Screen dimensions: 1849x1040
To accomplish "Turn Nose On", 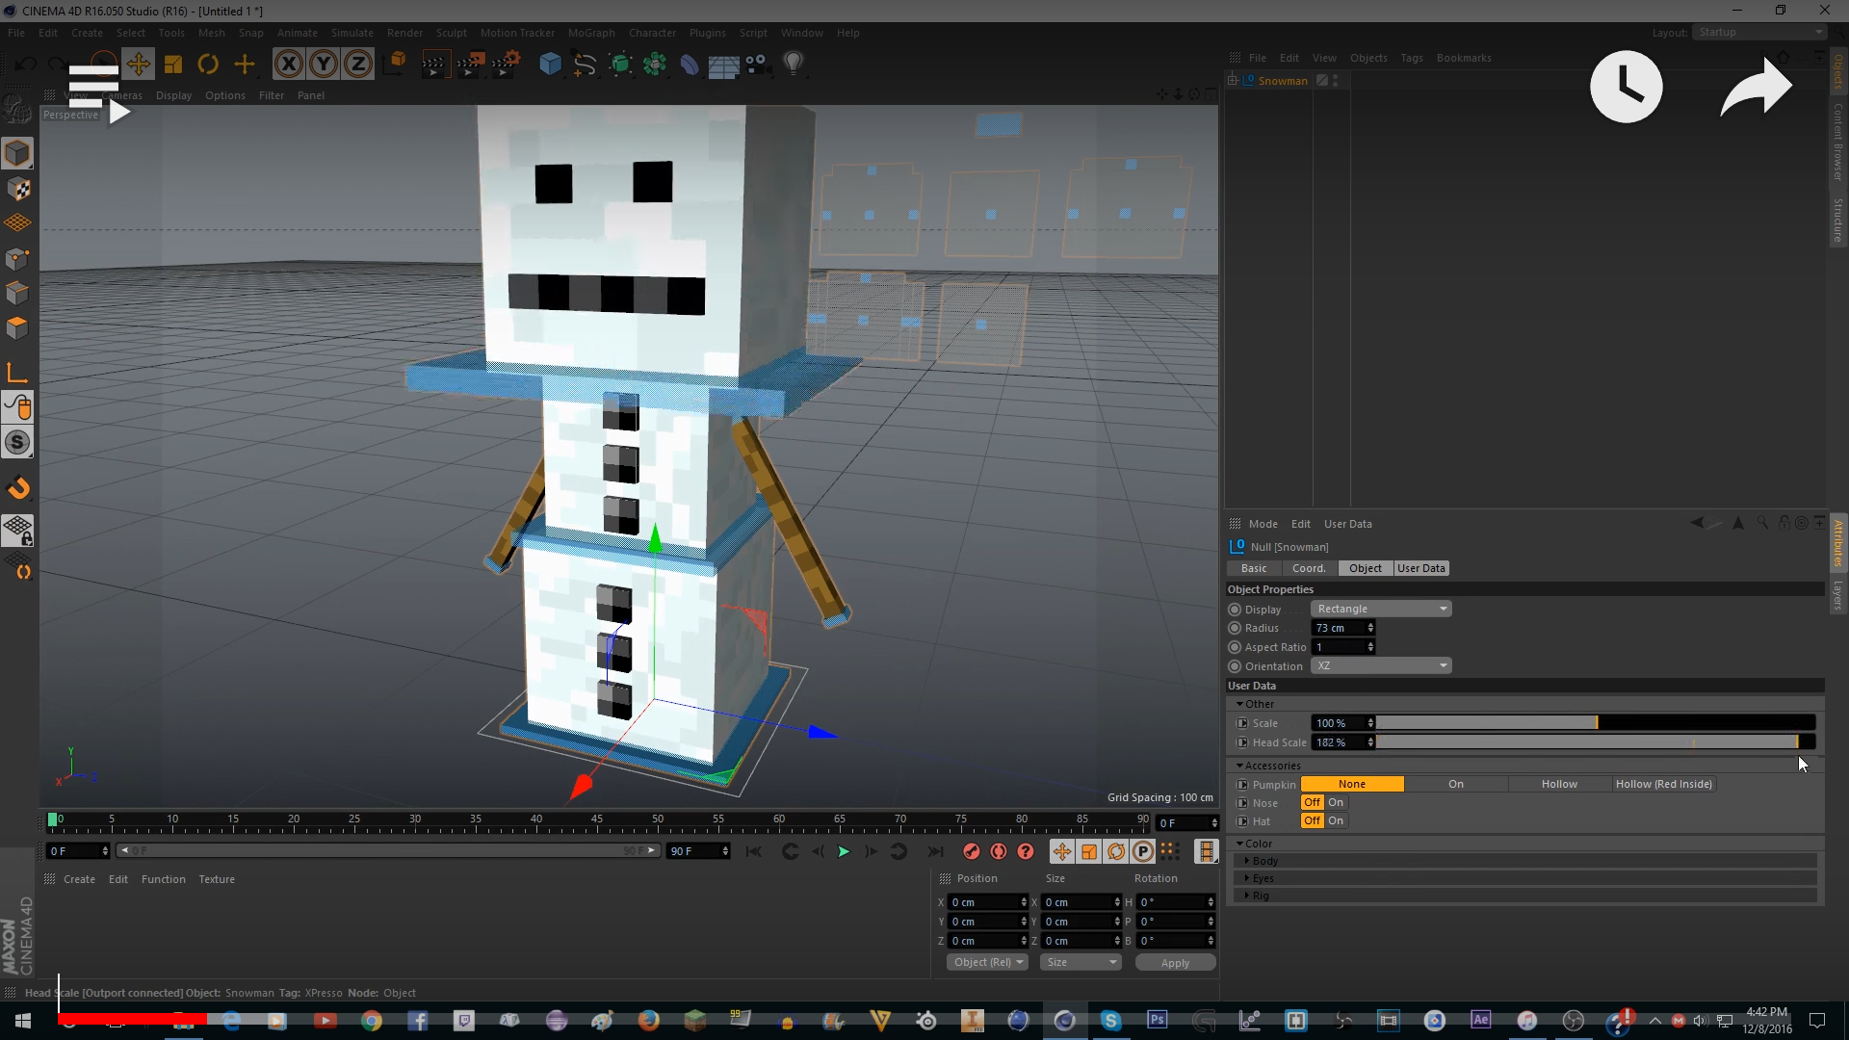I will tap(1336, 802).
